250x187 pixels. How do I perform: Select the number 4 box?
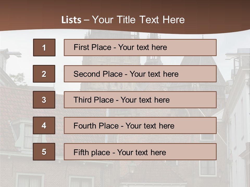pos(44,125)
